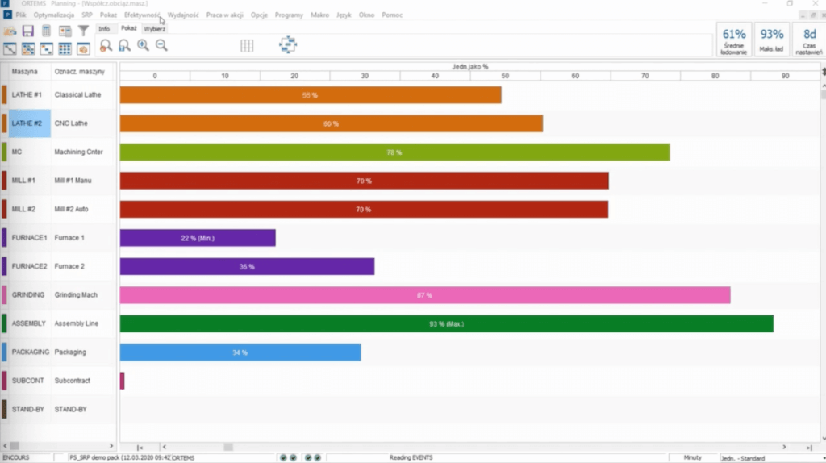Click the Minuty time unit field
Viewport: 826px width, 463px height.
click(692, 458)
